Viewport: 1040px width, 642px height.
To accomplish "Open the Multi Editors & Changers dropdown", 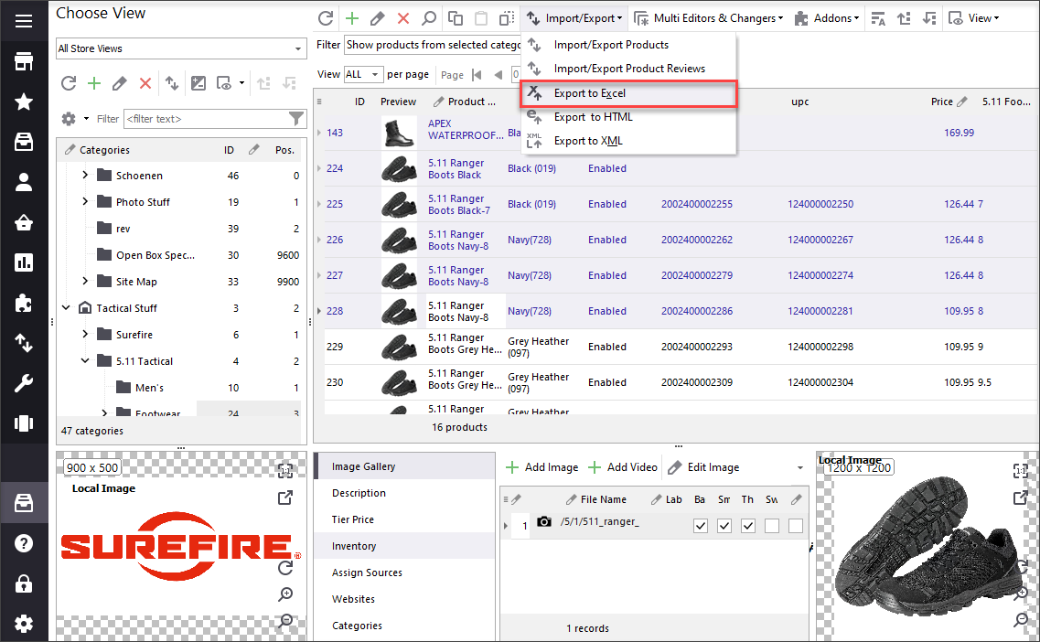I will (709, 18).
